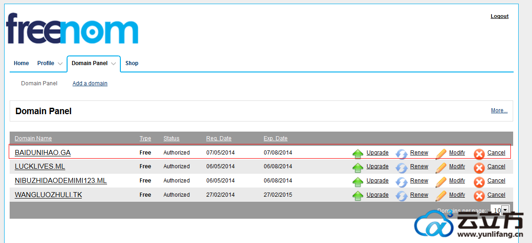Click the Logout link
Viewport: 532px width, 243px height.
tap(499, 16)
